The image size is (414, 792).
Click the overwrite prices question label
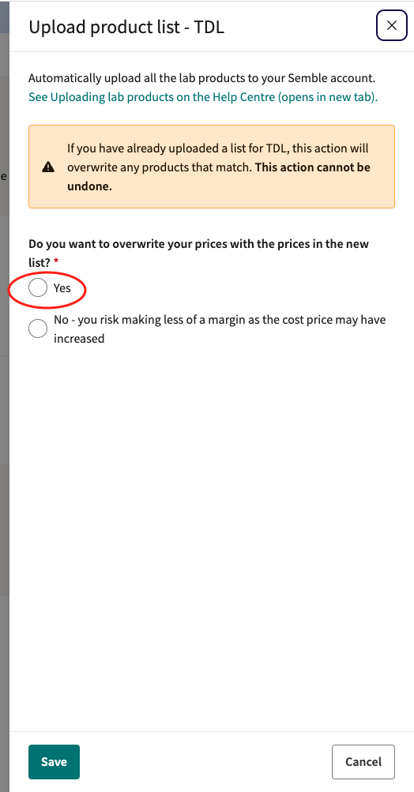pyautogui.click(x=198, y=253)
